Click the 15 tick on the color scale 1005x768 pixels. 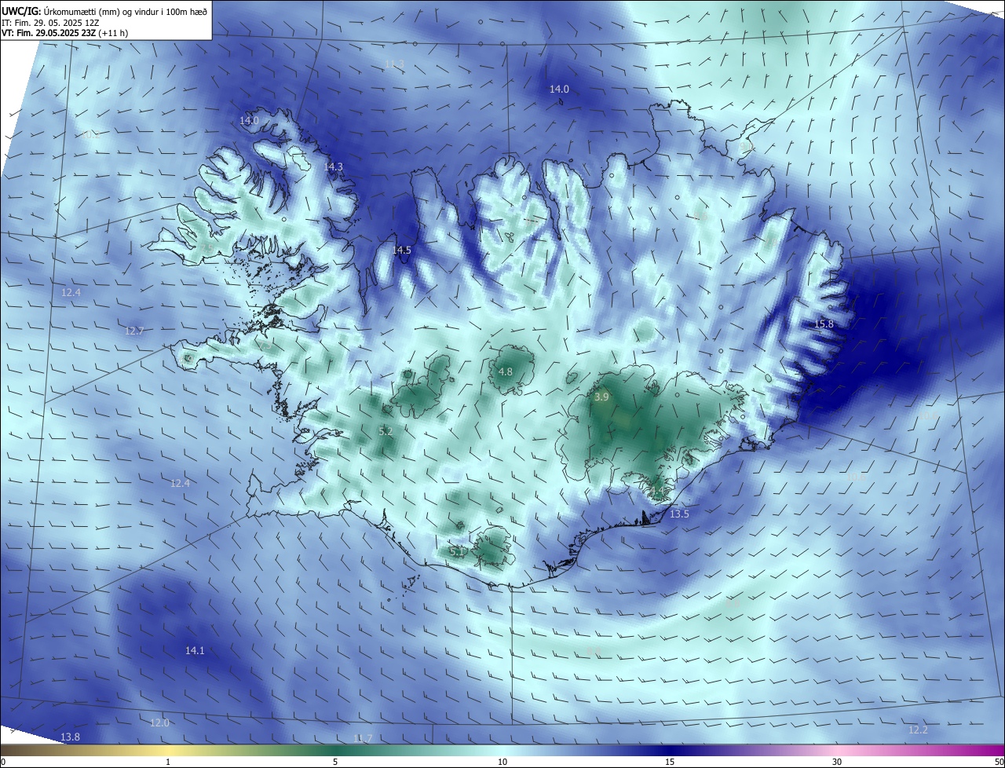pyautogui.click(x=670, y=763)
